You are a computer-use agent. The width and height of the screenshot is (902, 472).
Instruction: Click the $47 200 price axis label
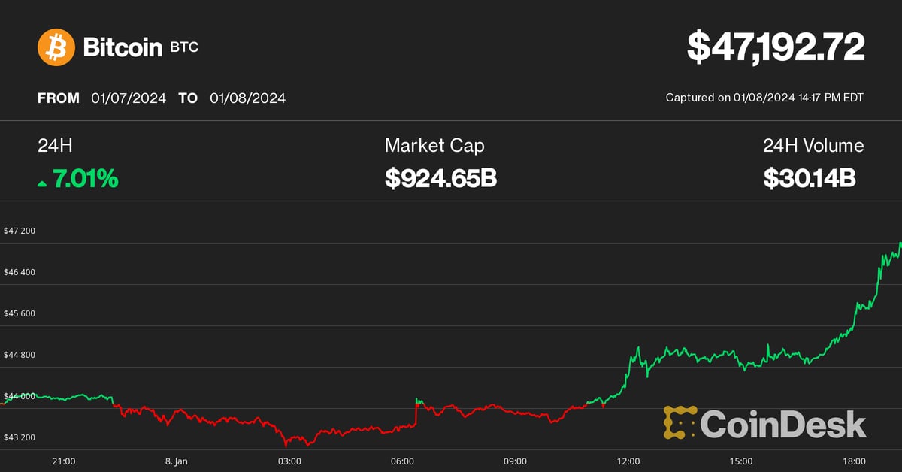(x=20, y=231)
